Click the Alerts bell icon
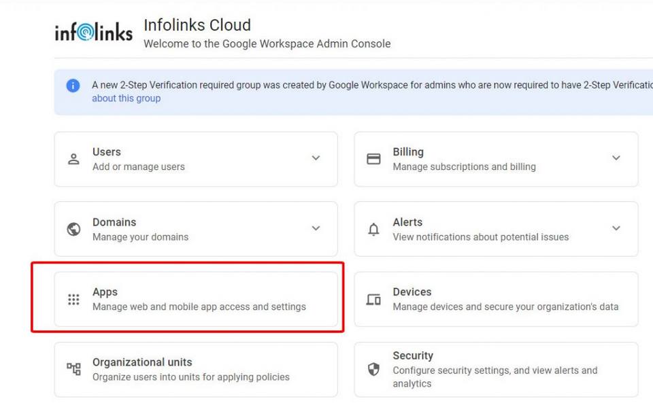 click(x=373, y=230)
